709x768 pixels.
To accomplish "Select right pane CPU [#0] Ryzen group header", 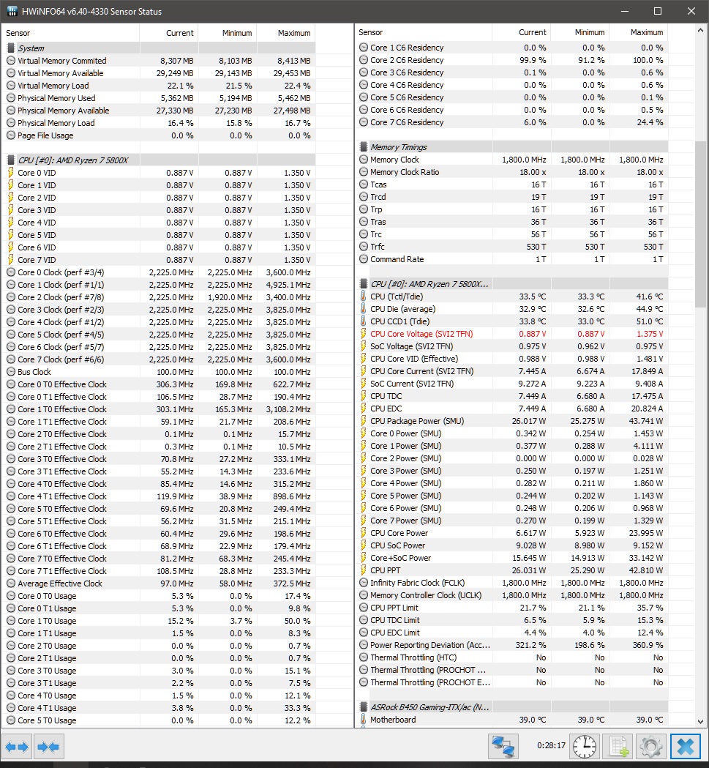I will tap(511, 284).
